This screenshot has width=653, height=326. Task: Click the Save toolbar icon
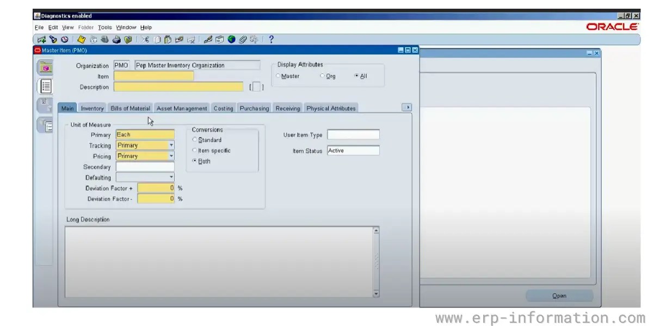click(x=81, y=39)
